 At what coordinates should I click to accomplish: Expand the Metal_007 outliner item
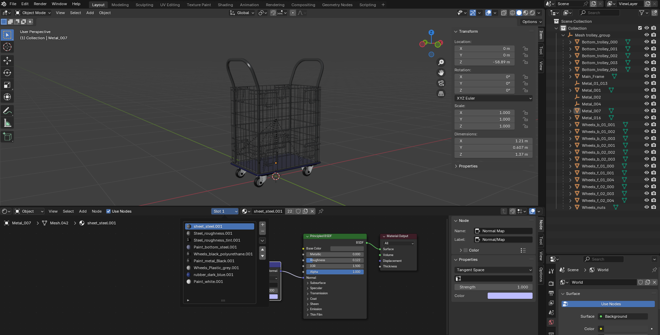[x=570, y=111]
